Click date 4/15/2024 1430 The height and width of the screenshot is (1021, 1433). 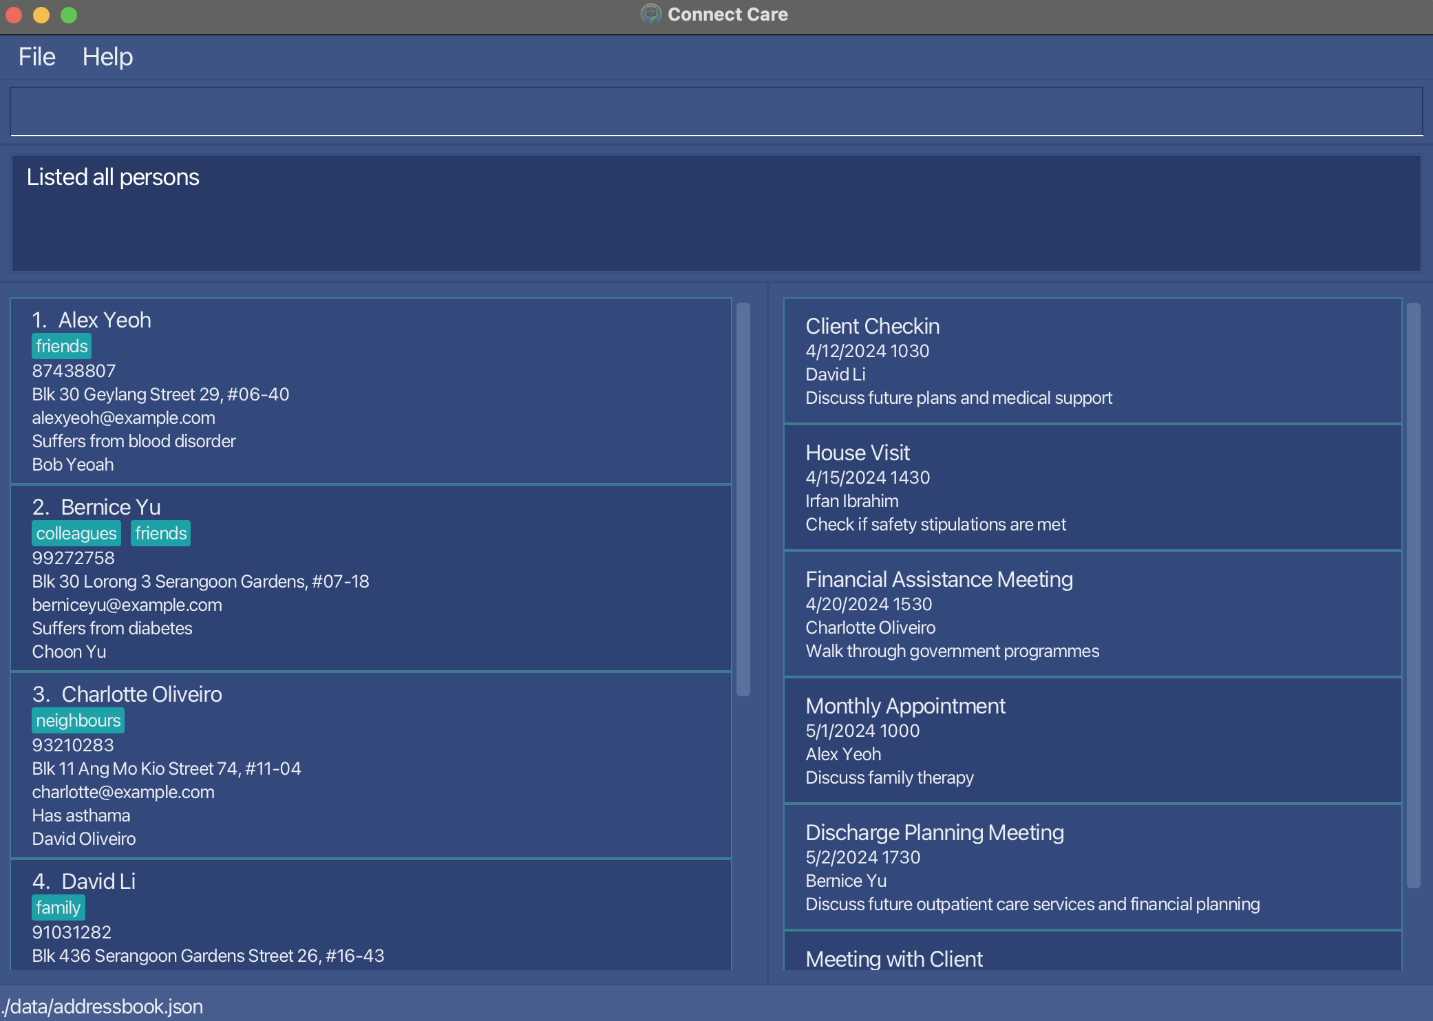coord(868,478)
